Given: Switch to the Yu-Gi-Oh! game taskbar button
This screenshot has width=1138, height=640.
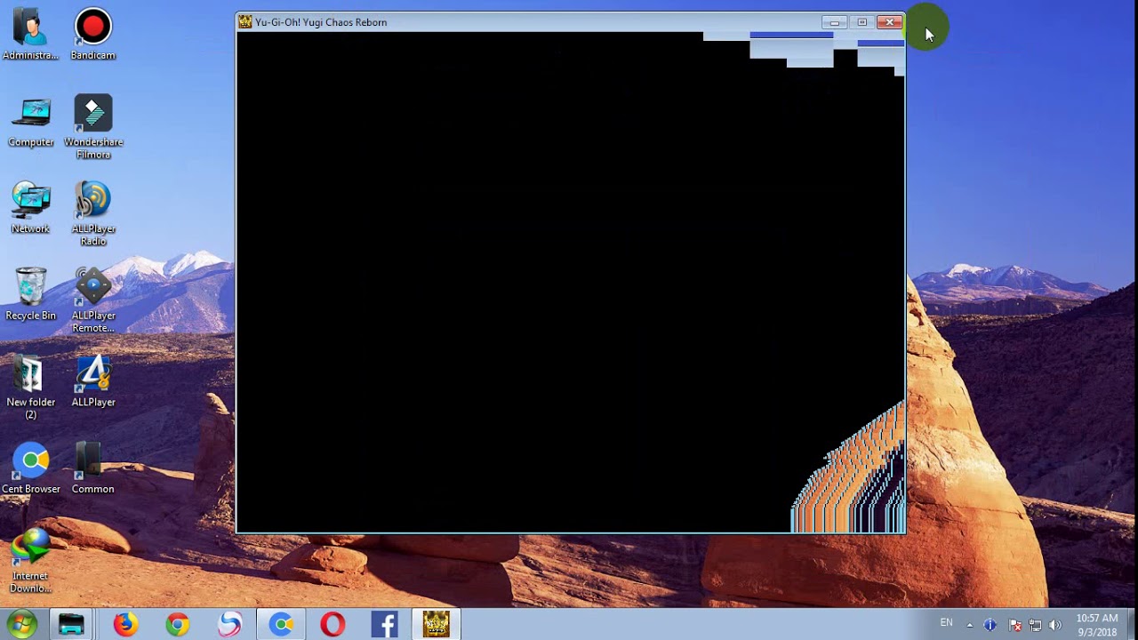Looking at the screenshot, I should coord(436,625).
